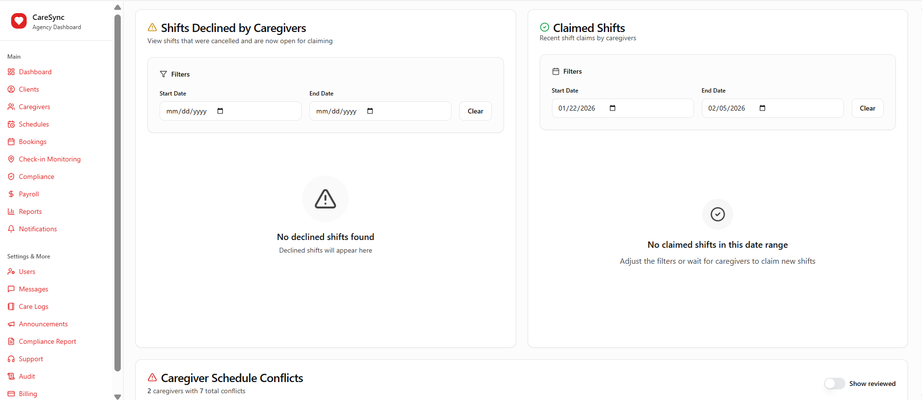Click the Declined Shifts Start Date field
Viewport: 922px width, 400px height.
(230, 111)
